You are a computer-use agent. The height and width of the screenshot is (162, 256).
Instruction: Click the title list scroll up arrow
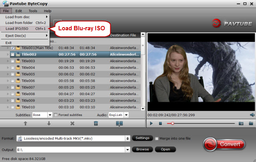click(x=143, y=34)
